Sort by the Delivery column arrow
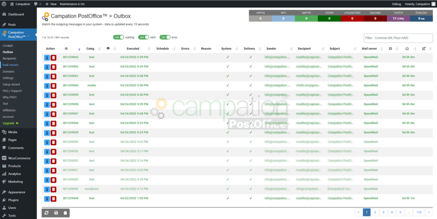The image size is (437, 219). (259, 49)
